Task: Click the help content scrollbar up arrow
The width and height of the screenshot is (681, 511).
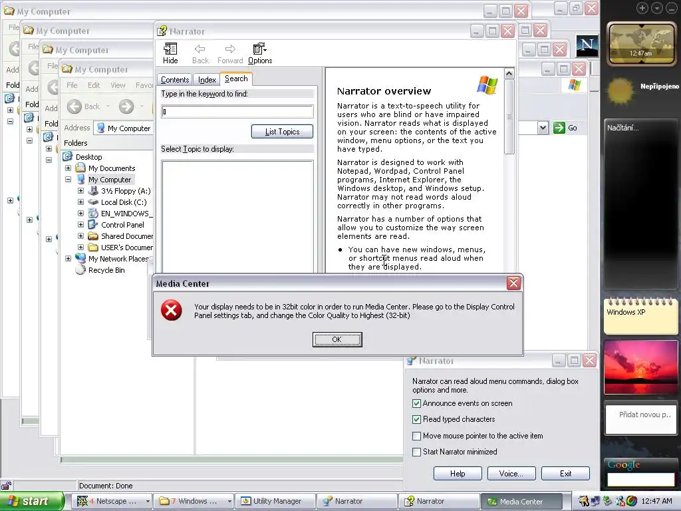Action: pyautogui.click(x=509, y=73)
